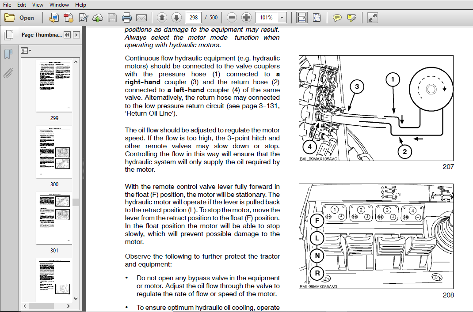The image size is (473, 312).
Task: Click the page label 299
Action: pos(54,118)
